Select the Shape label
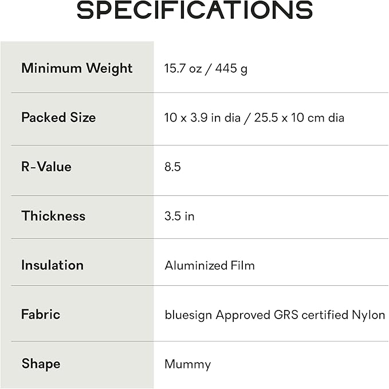Viewport: 389px width, 389px height. [41, 364]
